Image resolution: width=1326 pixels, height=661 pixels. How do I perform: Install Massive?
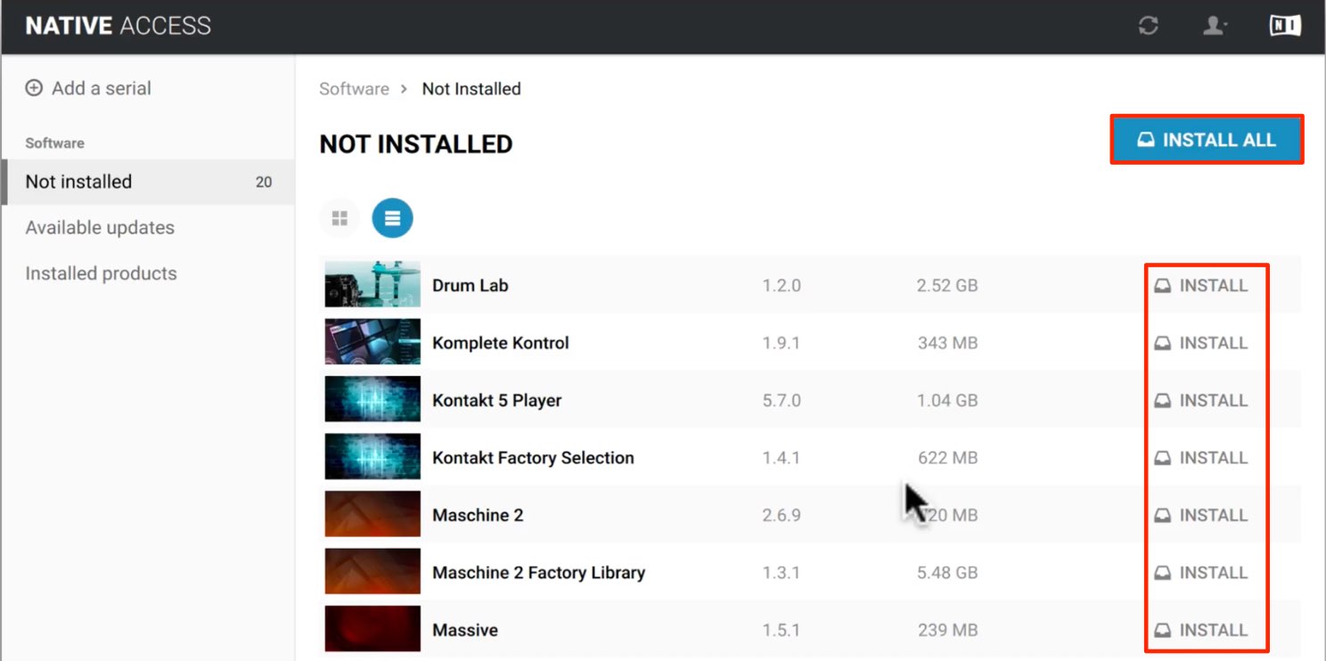(1201, 630)
